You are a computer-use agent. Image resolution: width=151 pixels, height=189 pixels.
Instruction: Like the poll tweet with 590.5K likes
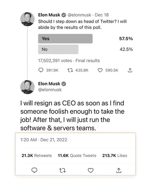(100, 70)
